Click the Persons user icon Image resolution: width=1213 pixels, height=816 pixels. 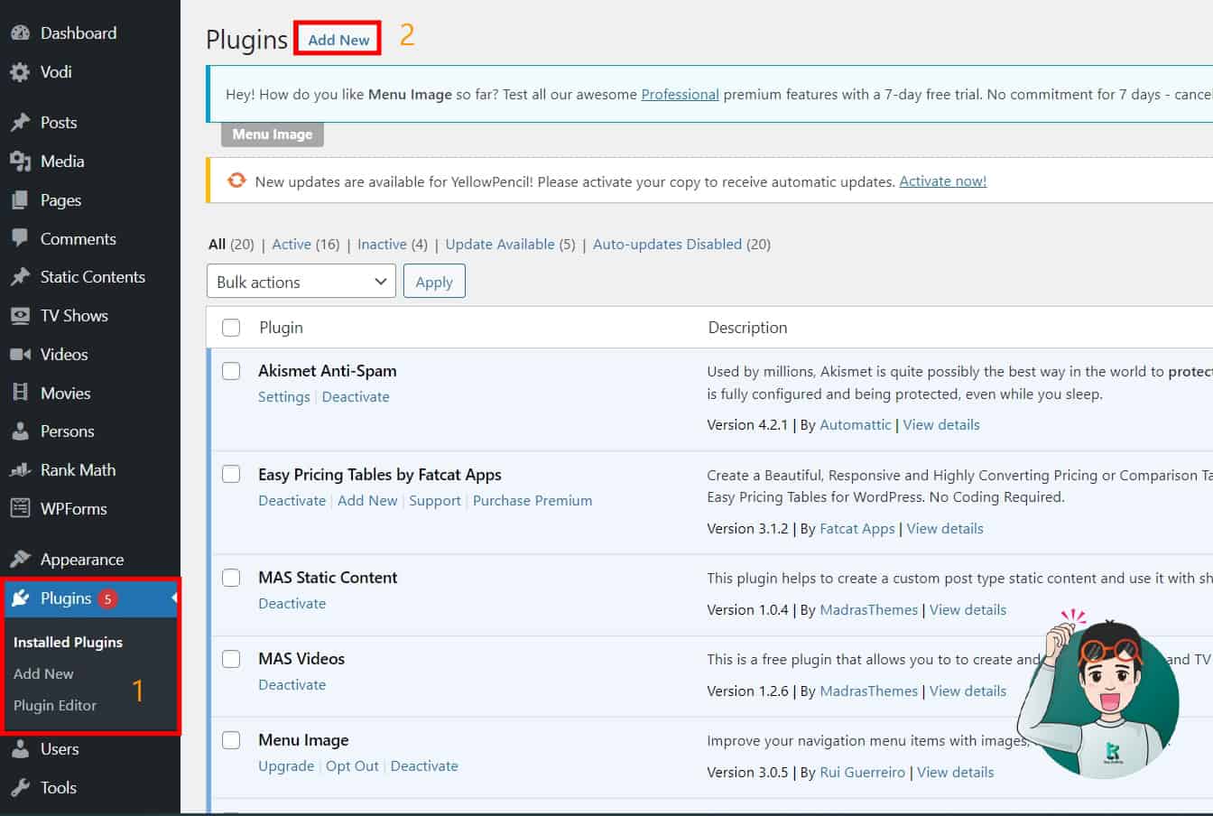coord(20,431)
